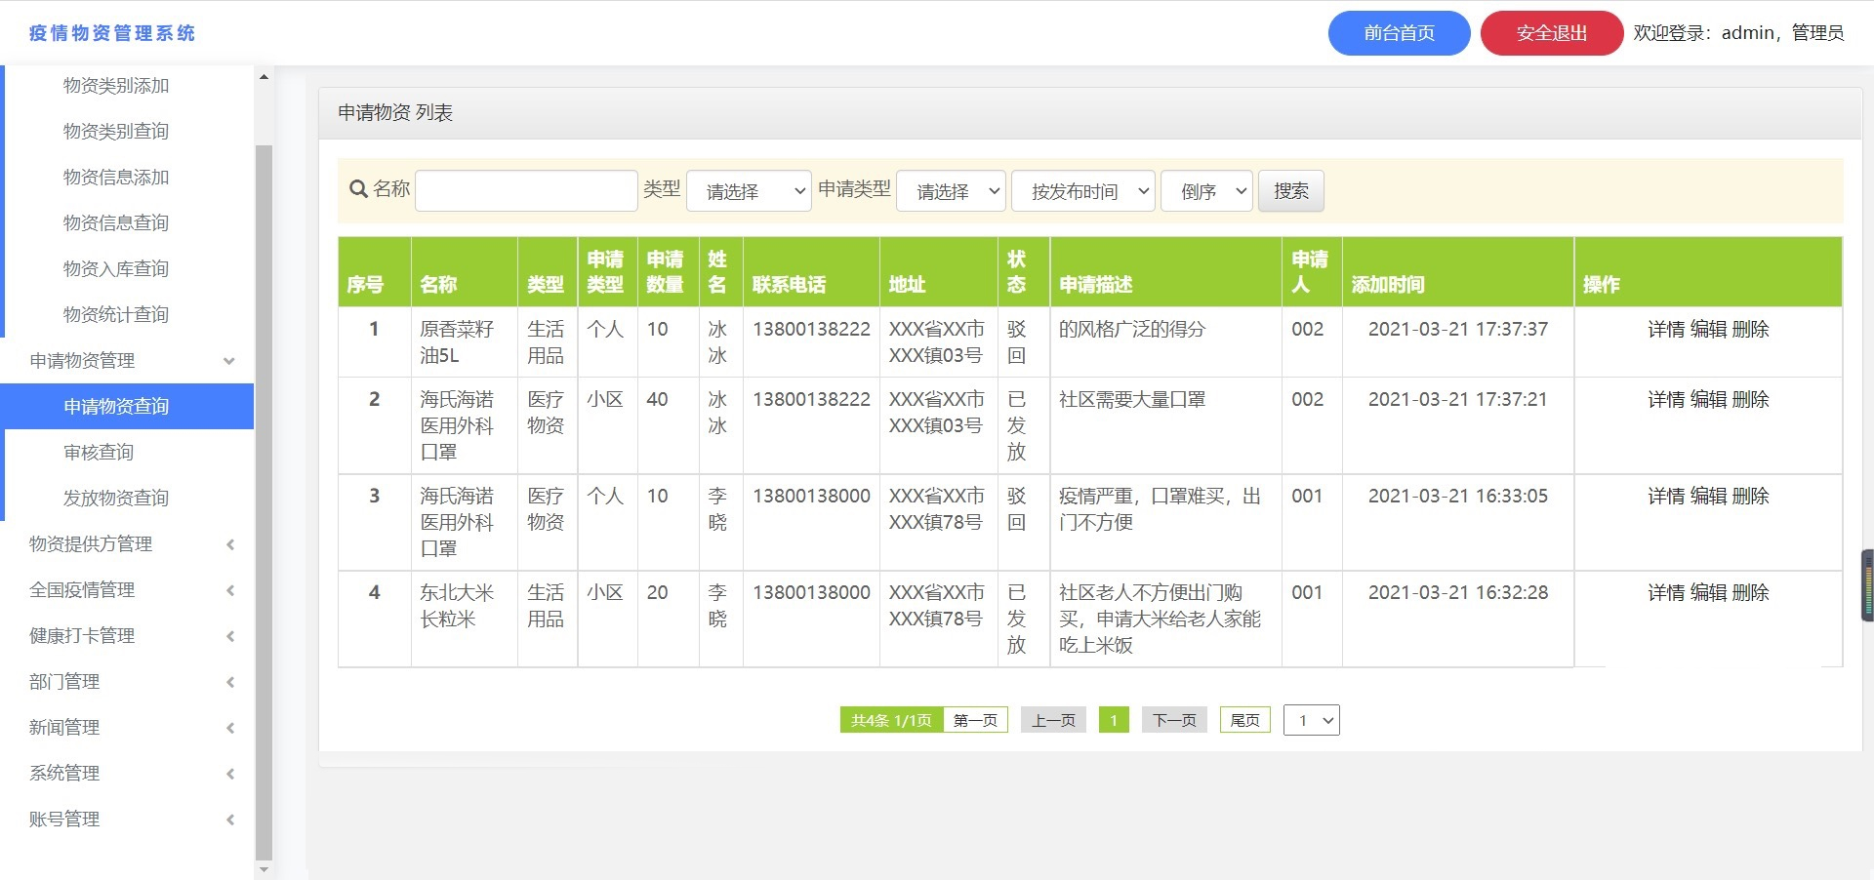Expand the 系统管理 menu section

coord(127,773)
